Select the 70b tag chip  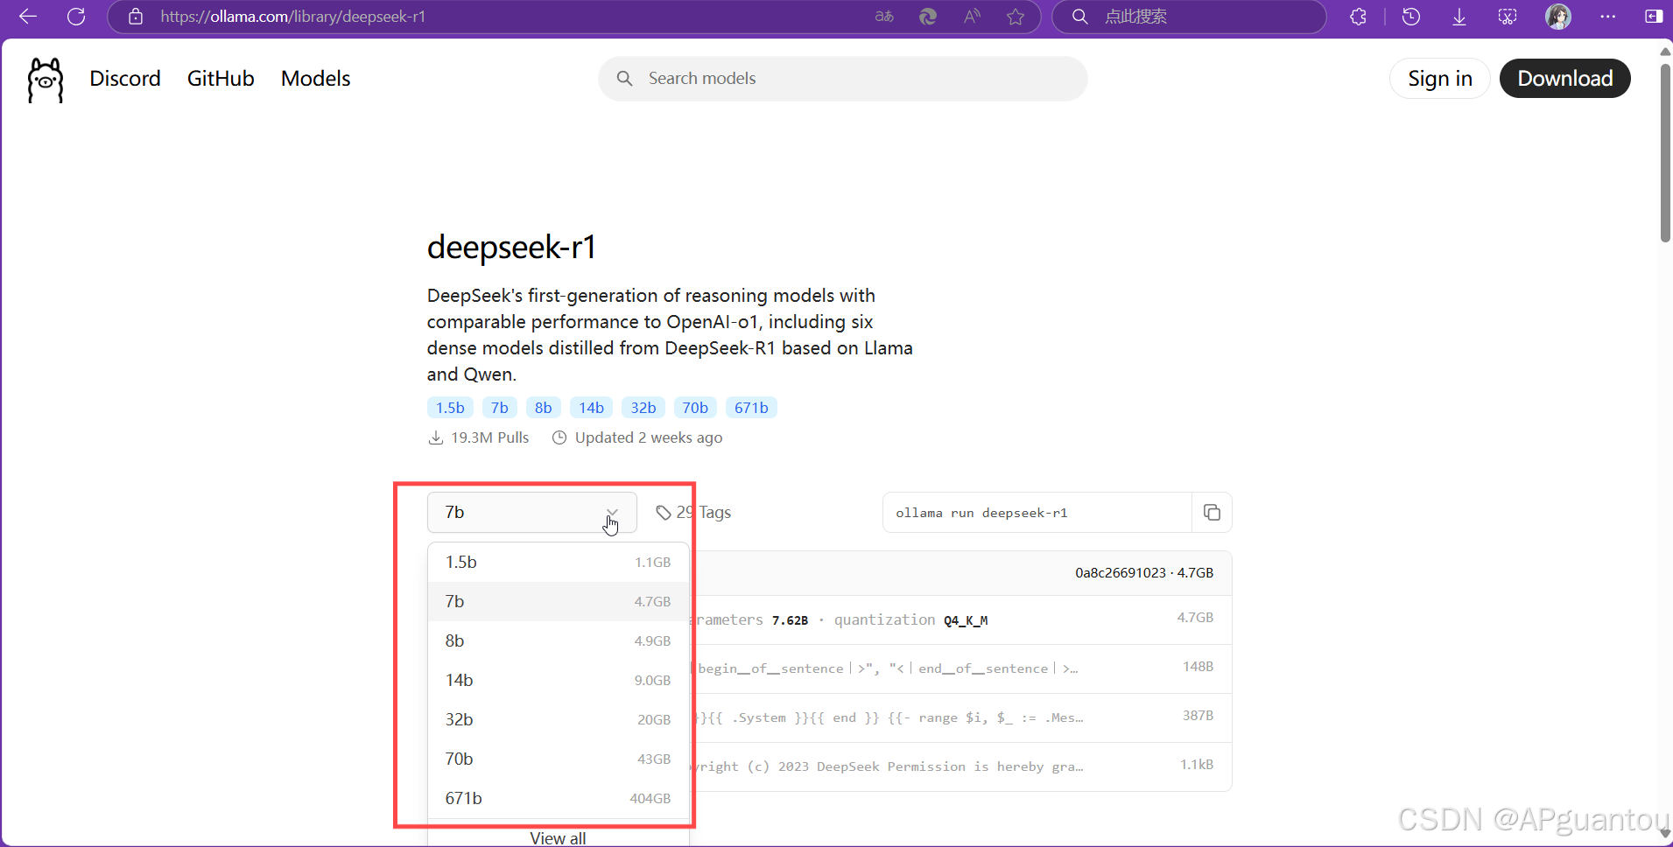(x=695, y=408)
